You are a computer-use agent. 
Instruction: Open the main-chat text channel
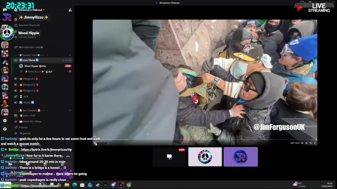29,115
